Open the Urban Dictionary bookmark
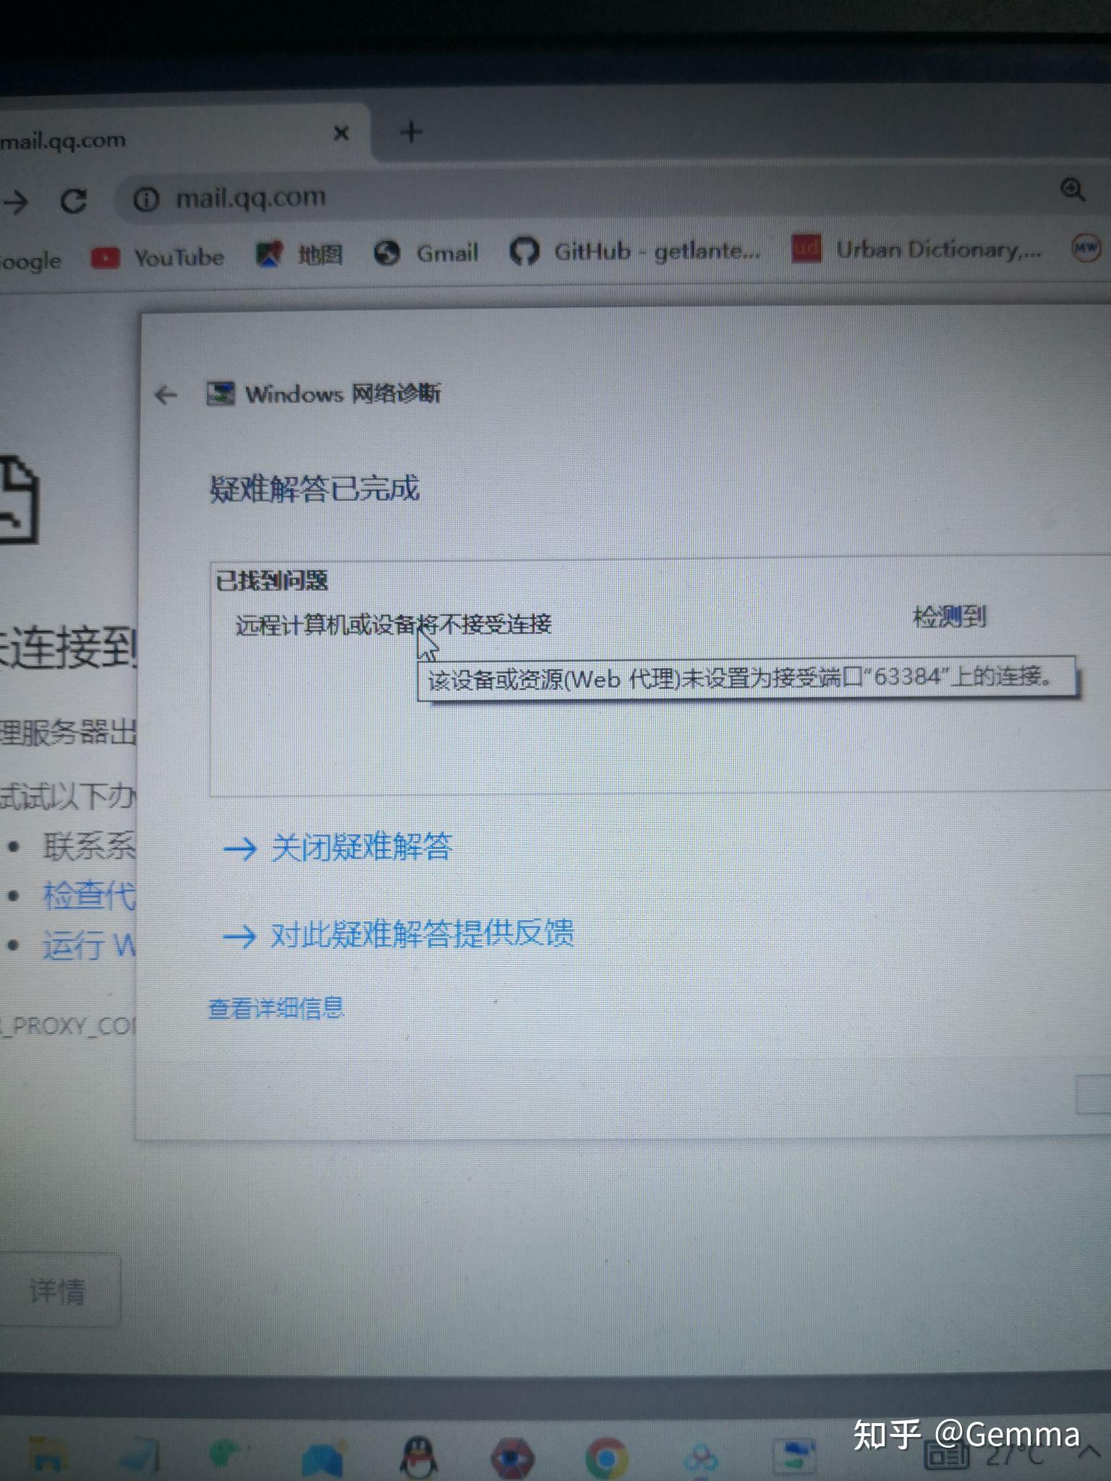This screenshot has width=1111, height=1481. tap(917, 249)
